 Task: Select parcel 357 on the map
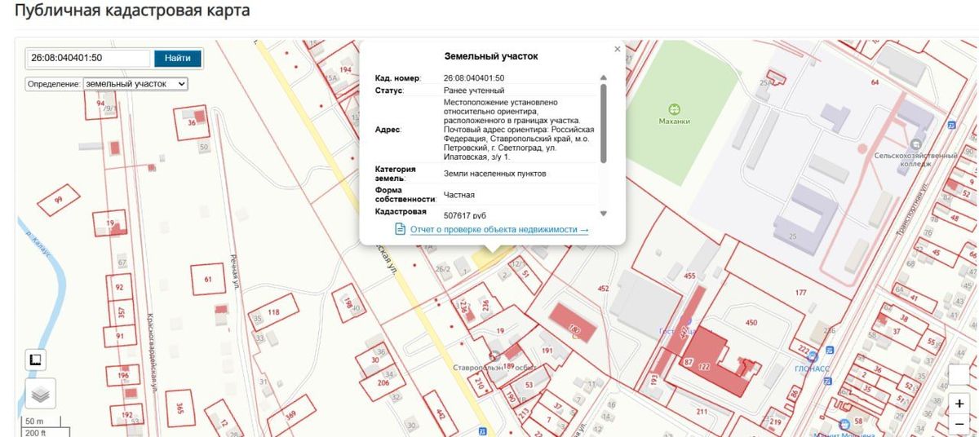click(121, 312)
